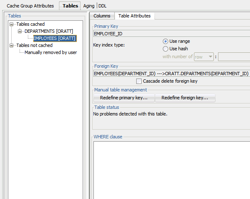The height and width of the screenshot is (199, 250).
Task: Click the hash number input field
Action: point(234,57)
